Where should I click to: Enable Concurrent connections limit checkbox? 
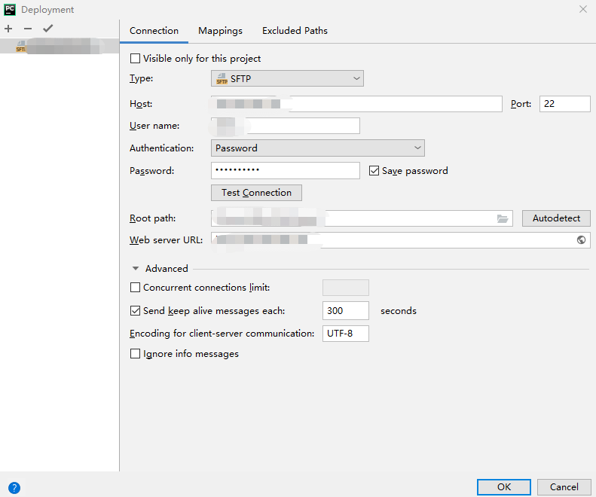click(135, 287)
